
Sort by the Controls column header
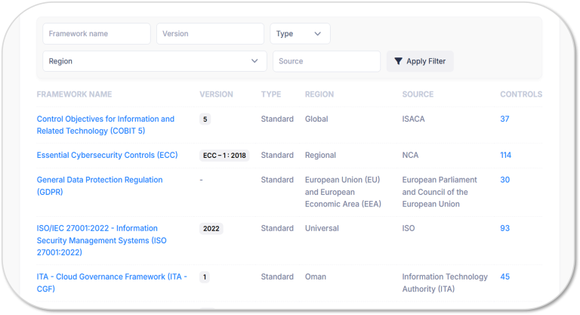click(x=521, y=94)
